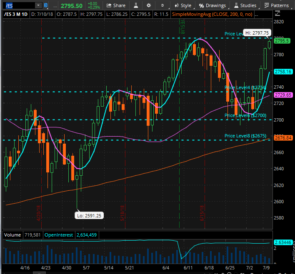
Task: Open the Style menu
Action: 183,6
